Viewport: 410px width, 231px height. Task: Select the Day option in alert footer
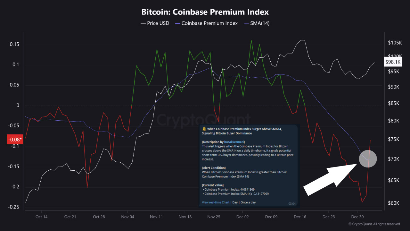click(x=235, y=202)
